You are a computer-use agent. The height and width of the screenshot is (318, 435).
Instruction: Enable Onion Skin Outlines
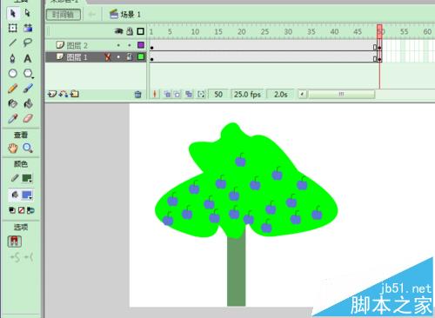[177, 94]
